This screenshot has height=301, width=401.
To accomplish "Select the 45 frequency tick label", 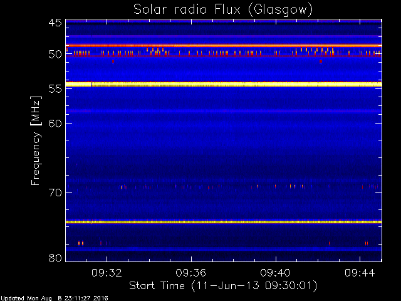I will pyautogui.click(x=55, y=23).
